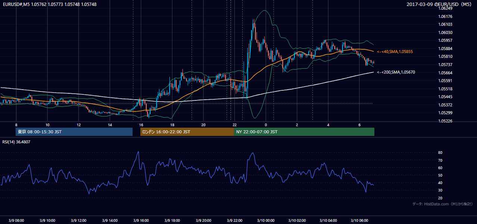Click the 3/10 02:00 bottom time label

click(x=297, y=221)
